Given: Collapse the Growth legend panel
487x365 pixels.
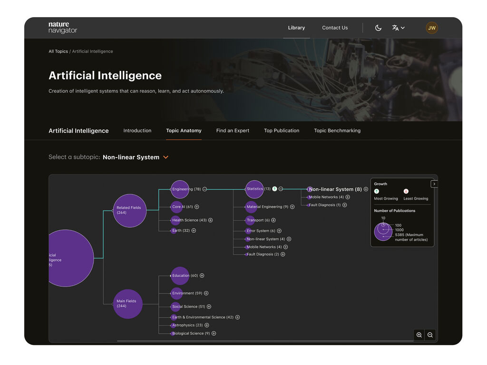Looking at the screenshot, I should pyautogui.click(x=434, y=184).
